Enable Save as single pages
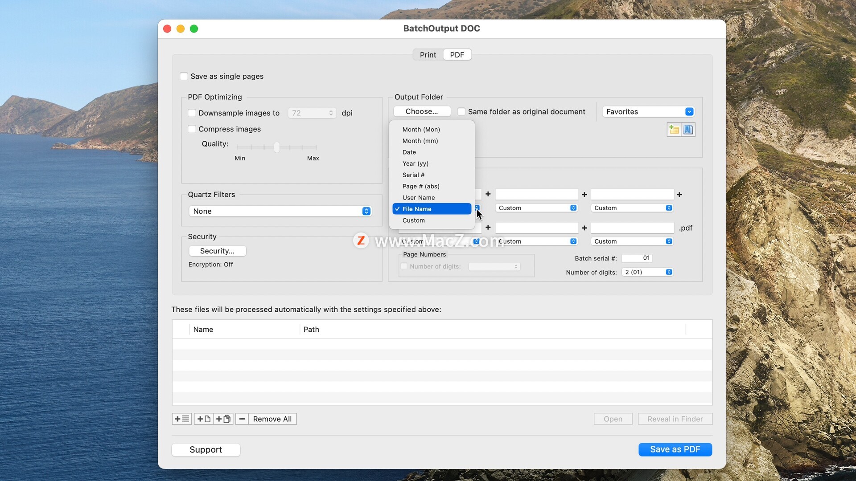Screen dimensions: 856x481 [184, 76]
